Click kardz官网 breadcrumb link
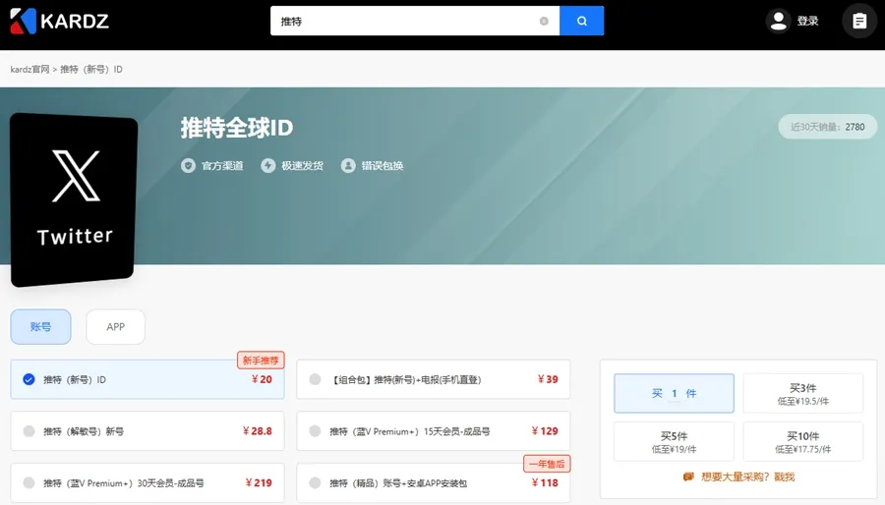 [29, 70]
